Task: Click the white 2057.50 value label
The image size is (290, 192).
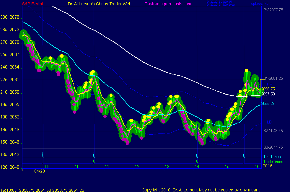Action: pyautogui.click(x=268, y=94)
